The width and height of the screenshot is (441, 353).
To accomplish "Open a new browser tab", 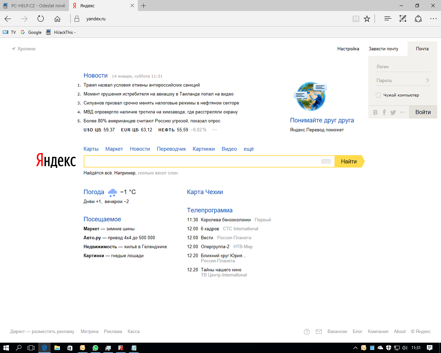I will pos(144,6).
